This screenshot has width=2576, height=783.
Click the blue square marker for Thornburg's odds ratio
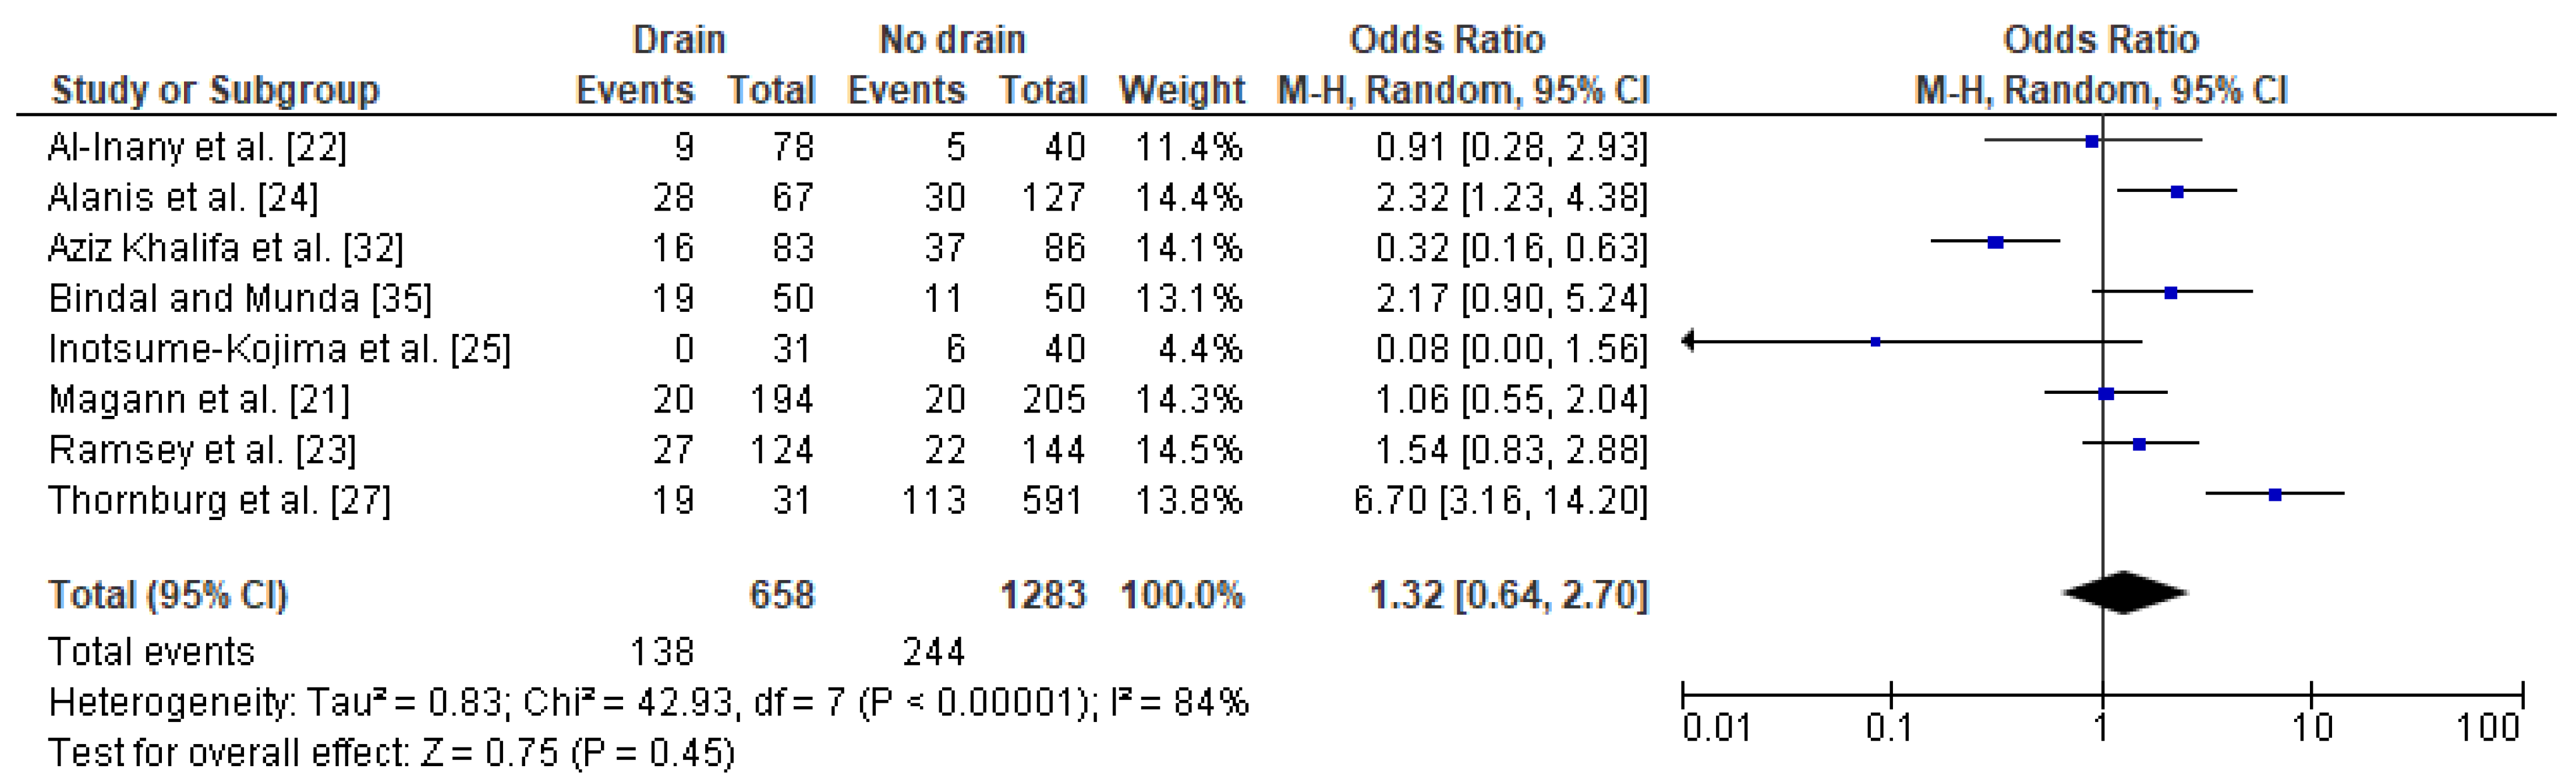click(2275, 494)
